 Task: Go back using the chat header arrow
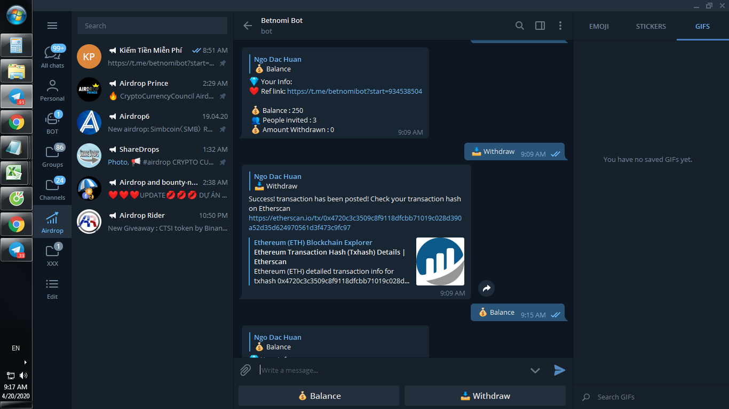pyautogui.click(x=248, y=26)
